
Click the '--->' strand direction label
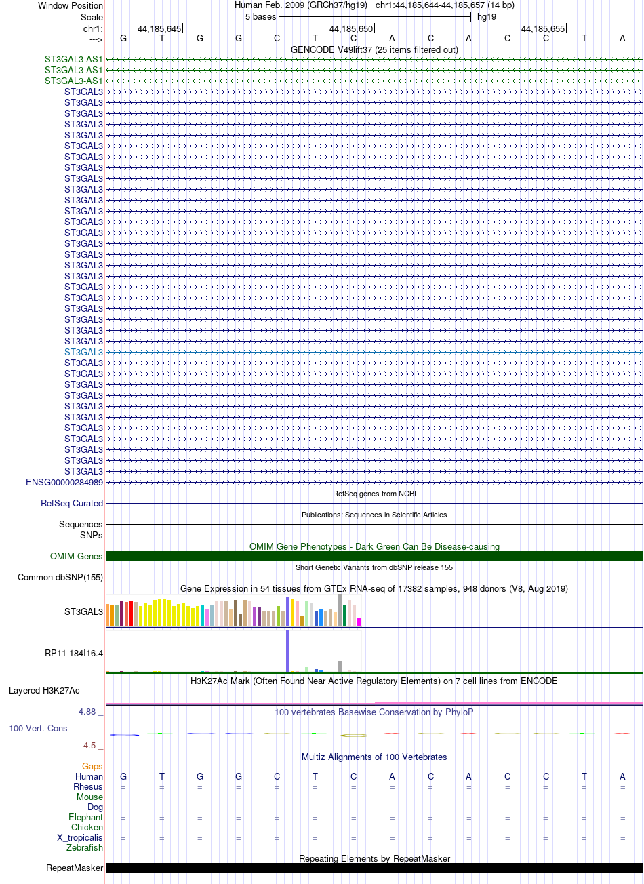96,39
